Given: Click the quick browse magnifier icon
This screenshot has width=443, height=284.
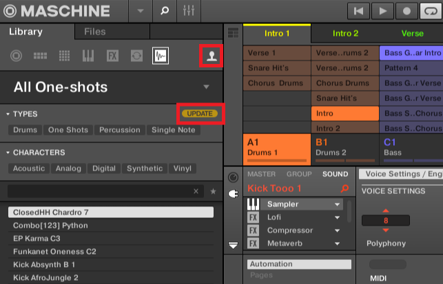Looking at the screenshot, I should (344, 188).
